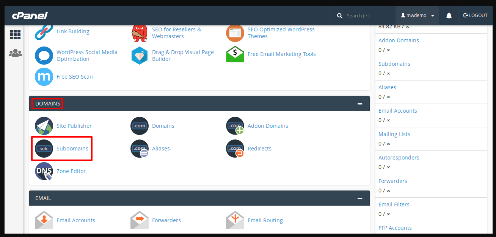Launch the Free SEO Scan tool
The image size is (496, 237).
tap(74, 76)
